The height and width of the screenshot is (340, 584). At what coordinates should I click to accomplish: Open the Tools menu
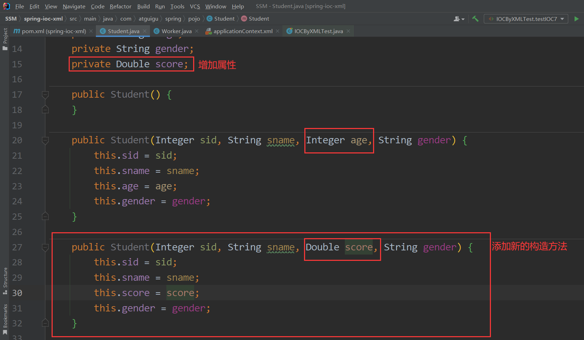(x=177, y=6)
